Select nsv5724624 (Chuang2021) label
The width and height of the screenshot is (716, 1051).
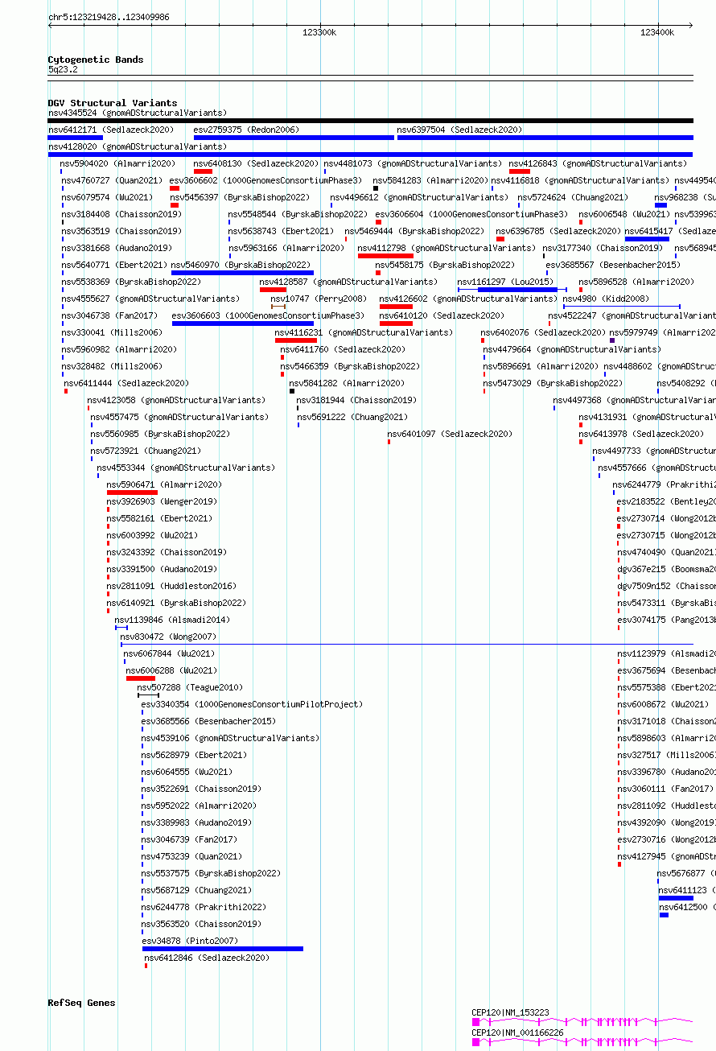point(573,197)
